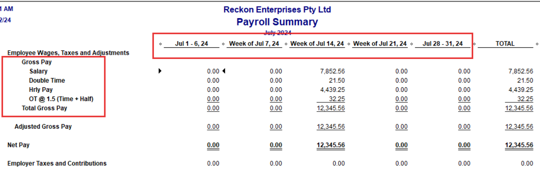Click the right-pointing black arrow beside Salary row
The width and height of the screenshot is (540, 175).
pos(160,71)
